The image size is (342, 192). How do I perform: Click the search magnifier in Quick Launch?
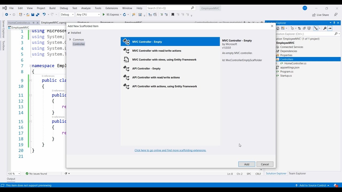click(192, 8)
